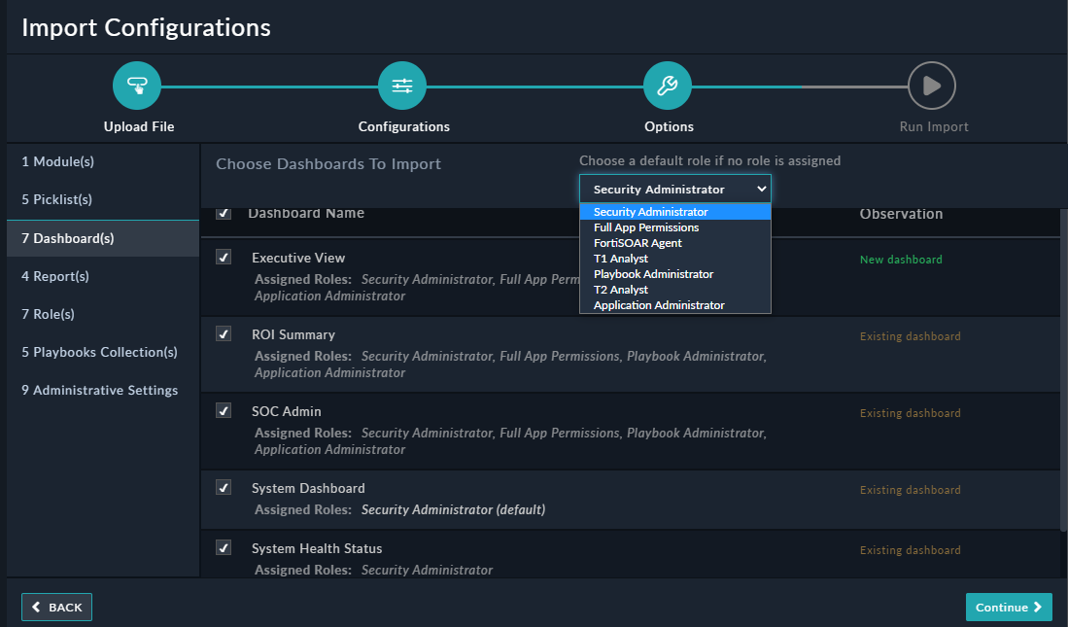
Task: Toggle the SOC Admin dashboard checkbox
Action: coord(223,409)
